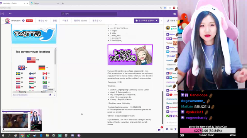Click the Viewer Geolocation link

pos(20,95)
